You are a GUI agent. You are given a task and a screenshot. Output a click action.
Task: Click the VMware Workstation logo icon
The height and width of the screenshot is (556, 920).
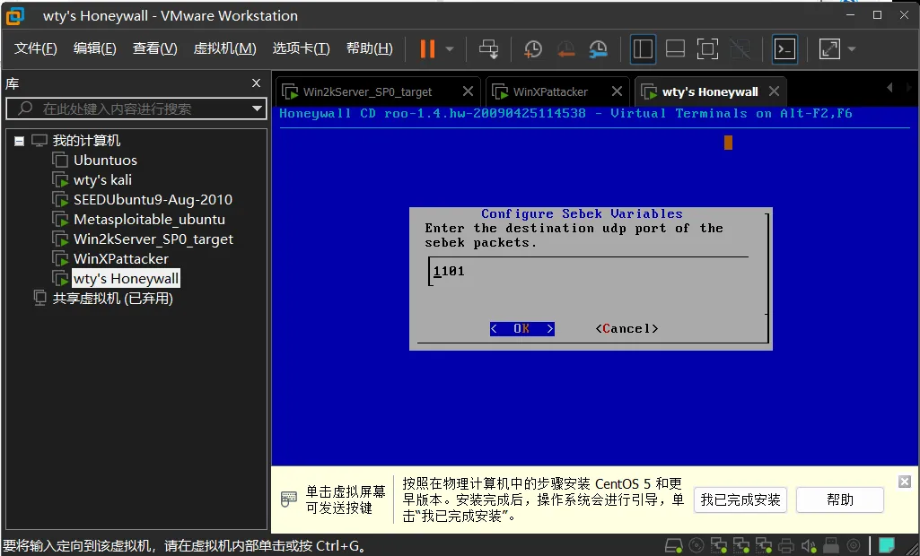tap(15, 16)
